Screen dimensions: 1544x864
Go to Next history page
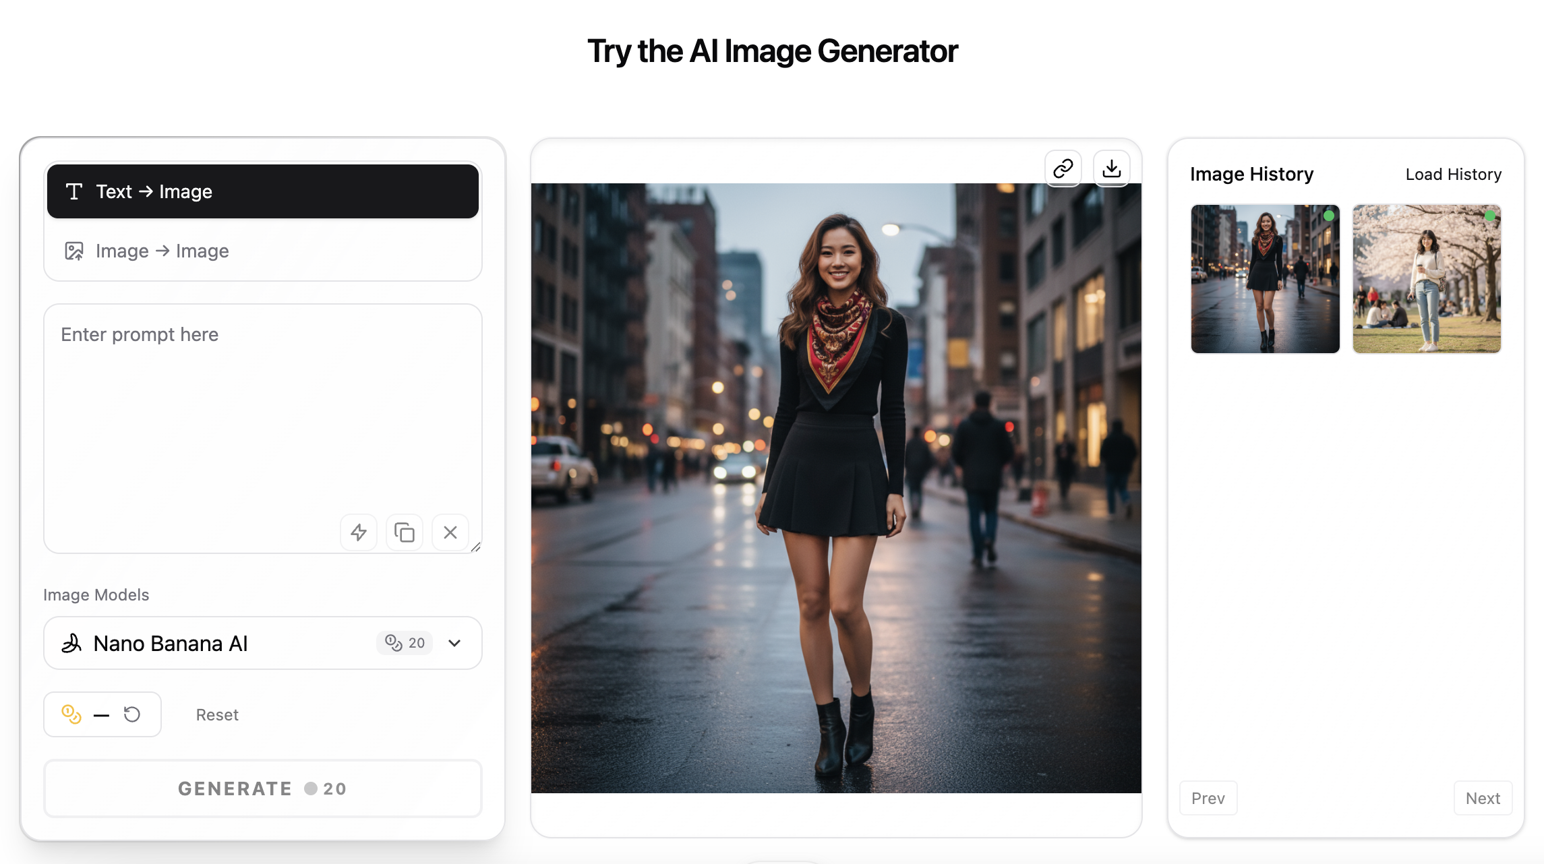click(x=1483, y=798)
